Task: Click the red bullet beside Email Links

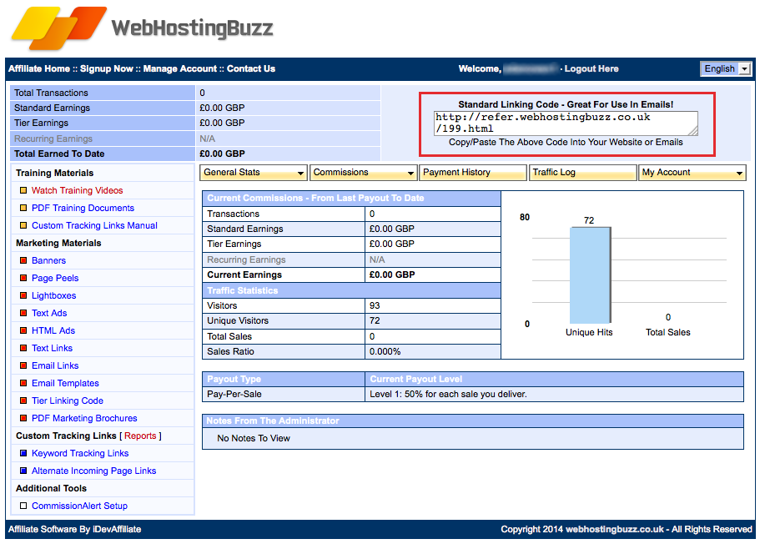Action: 23,365
